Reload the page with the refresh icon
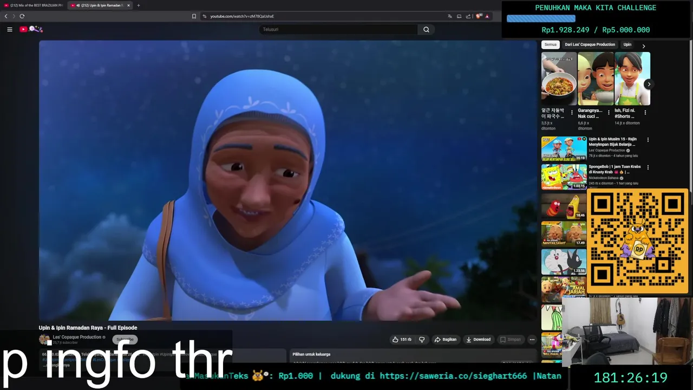 pyautogui.click(x=22, y=16)
